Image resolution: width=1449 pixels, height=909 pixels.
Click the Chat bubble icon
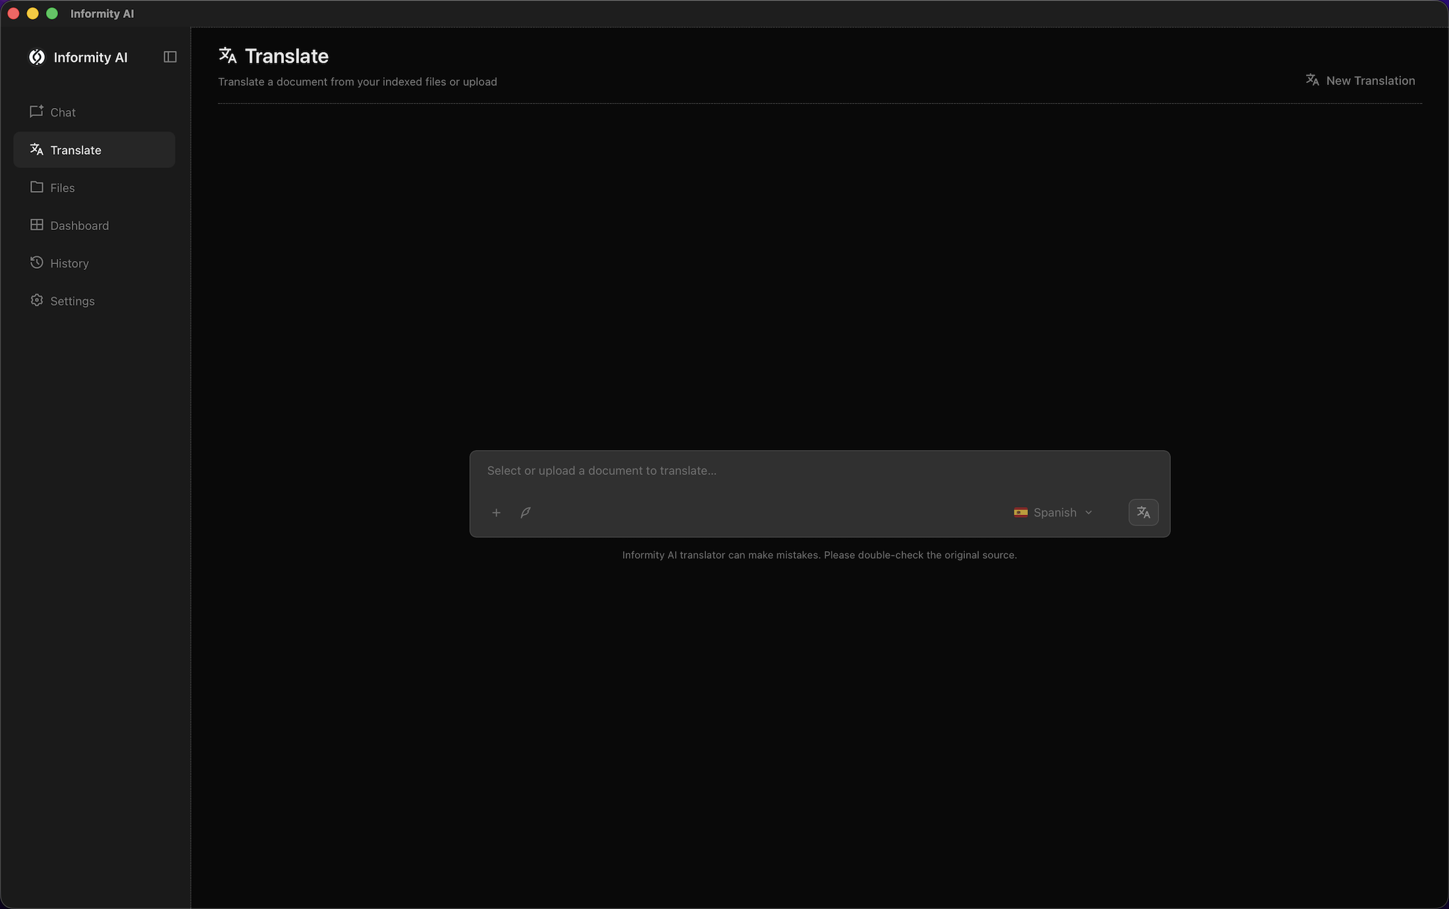point(36,111)
